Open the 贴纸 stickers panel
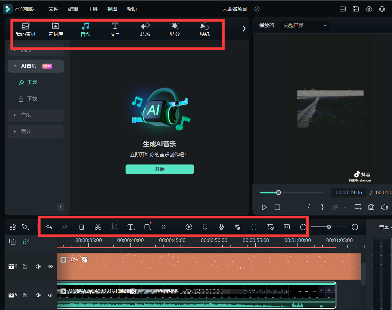The width and height of the screenshot is (392, 310). pos(205,29)
